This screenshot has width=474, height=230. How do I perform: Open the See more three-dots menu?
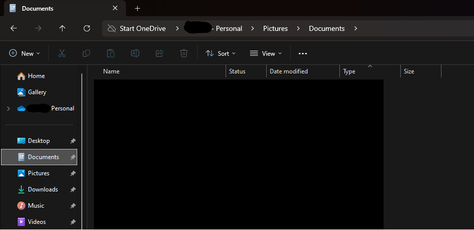click(303, 53)
